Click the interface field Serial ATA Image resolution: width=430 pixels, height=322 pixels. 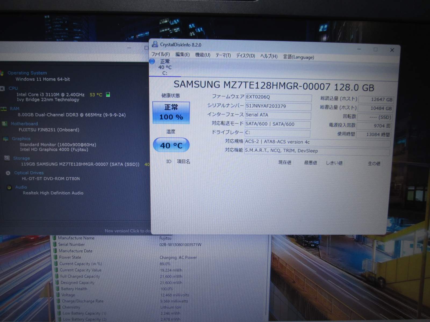(x=278, y=115)
